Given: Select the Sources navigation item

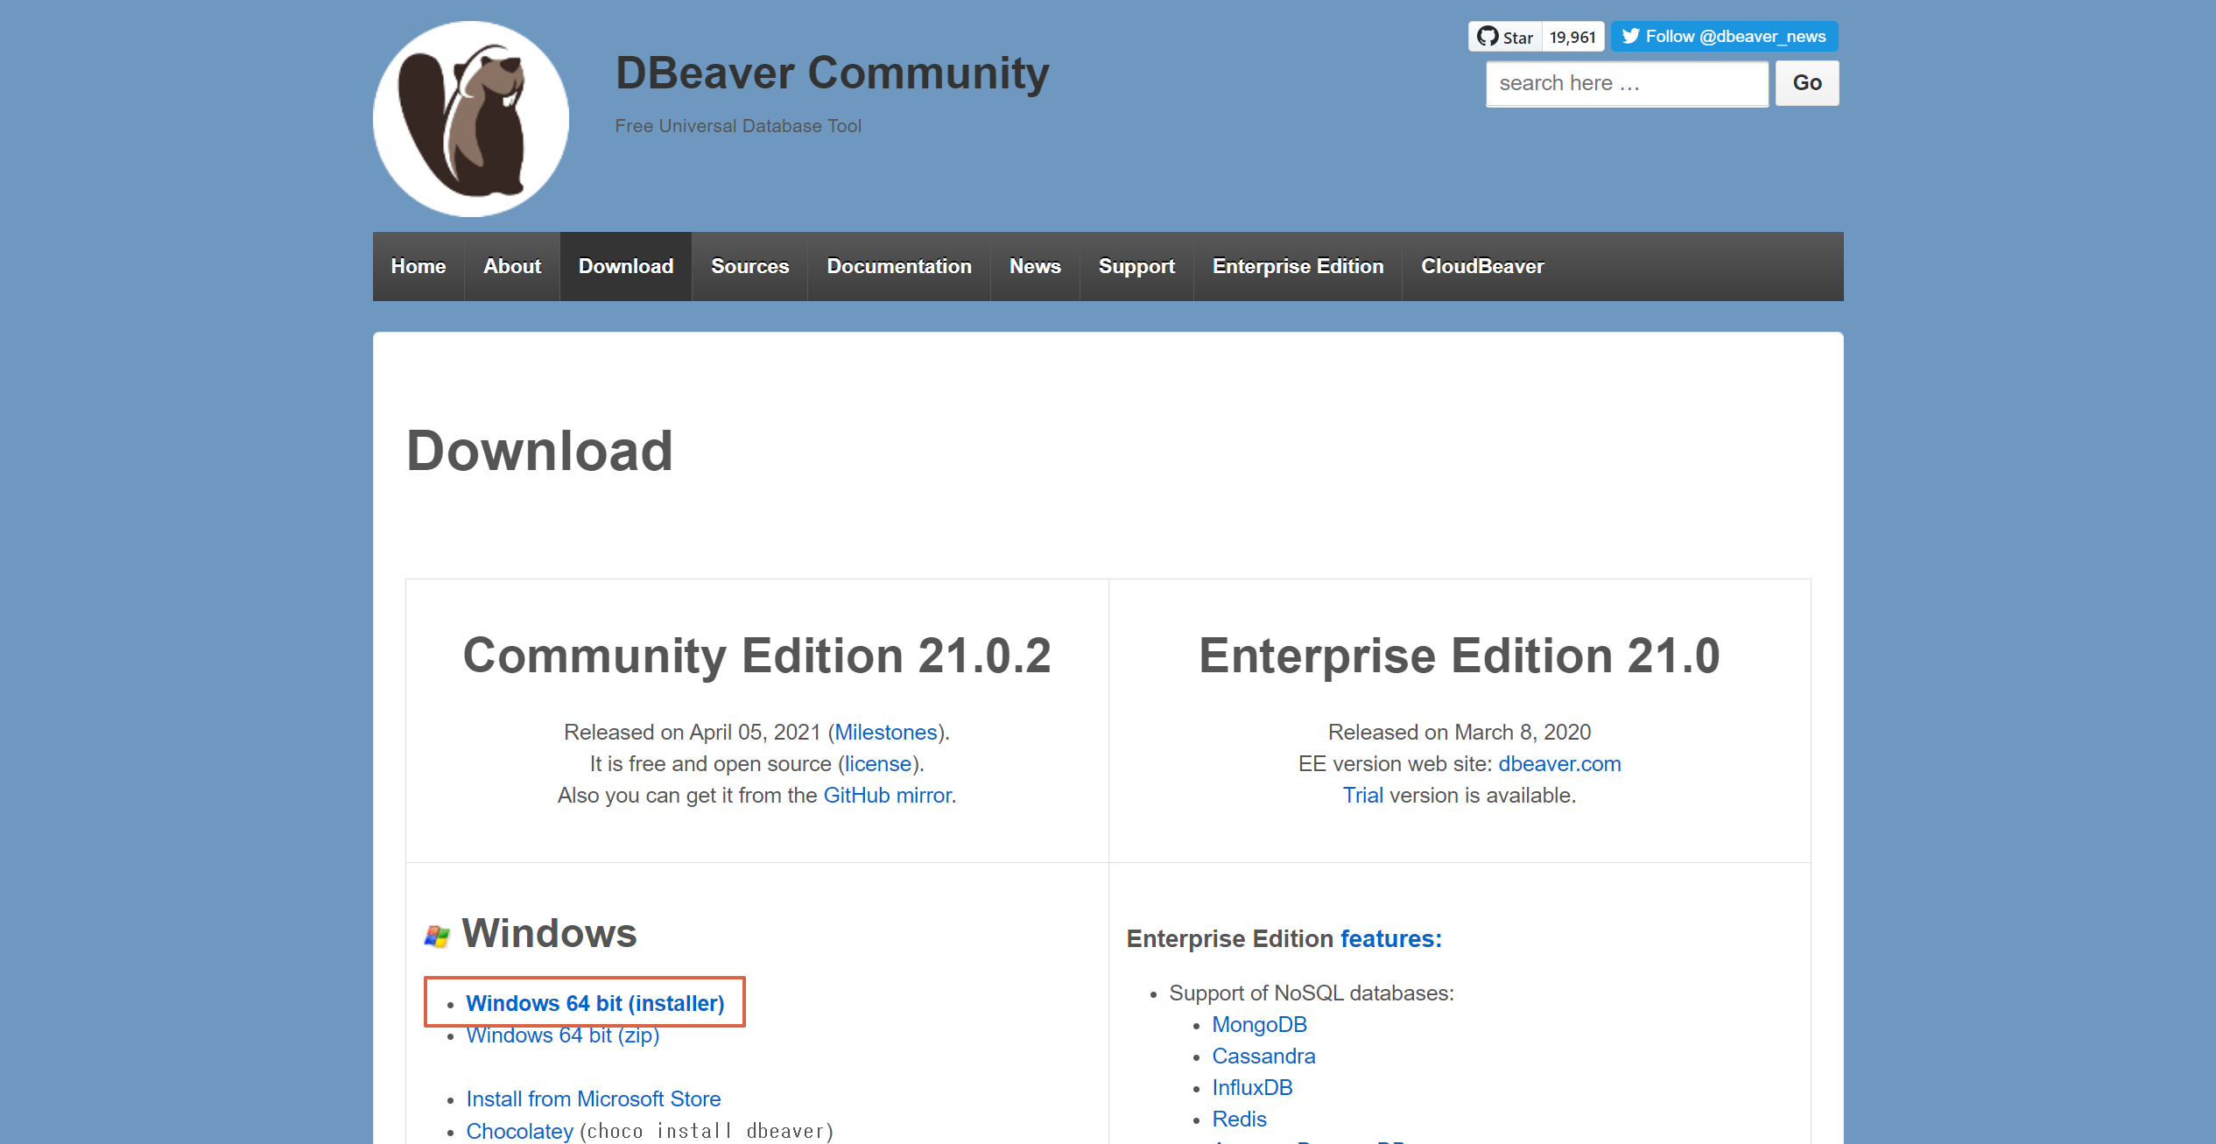Looking at the screenshot, I should (749, 266).
